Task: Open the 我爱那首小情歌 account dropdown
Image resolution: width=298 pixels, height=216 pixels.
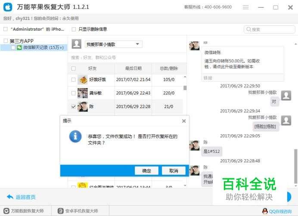Action: tap(113, 44)
